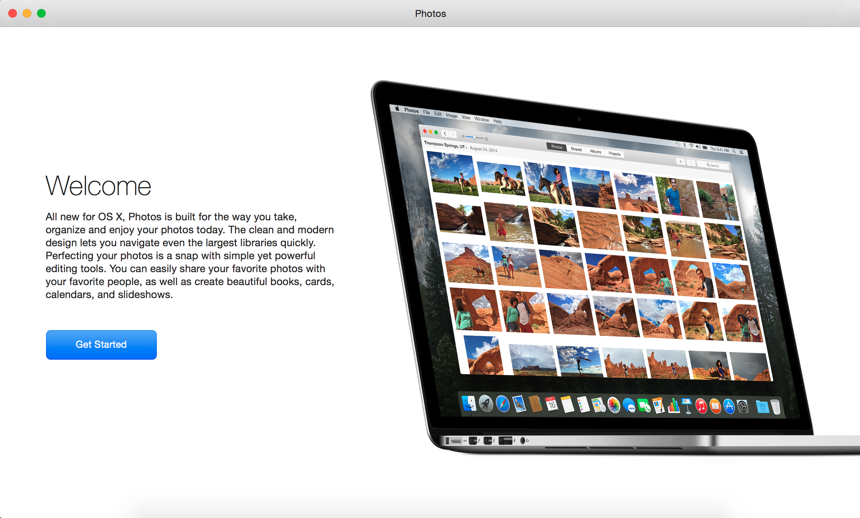The height and width of the screenshot is (518, 860).
Task: Click the green zoom button of the Photos window
Action: coord(41,13)
